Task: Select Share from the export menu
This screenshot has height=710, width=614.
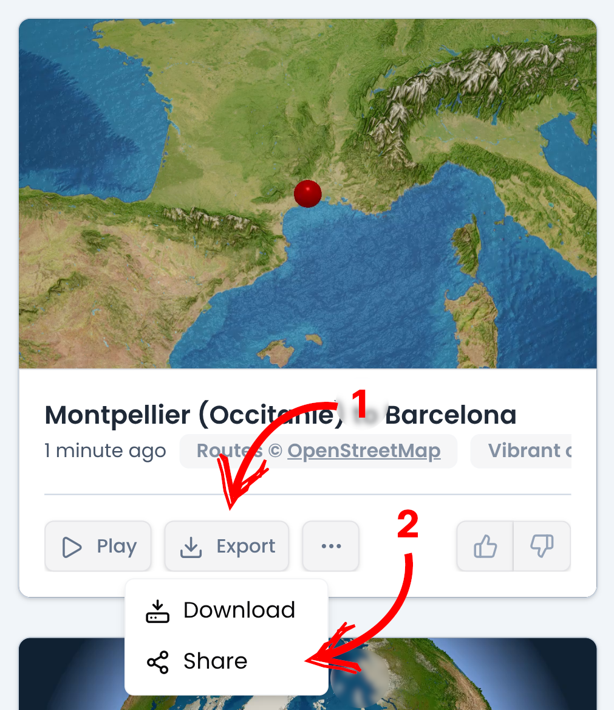Action: 227,661
